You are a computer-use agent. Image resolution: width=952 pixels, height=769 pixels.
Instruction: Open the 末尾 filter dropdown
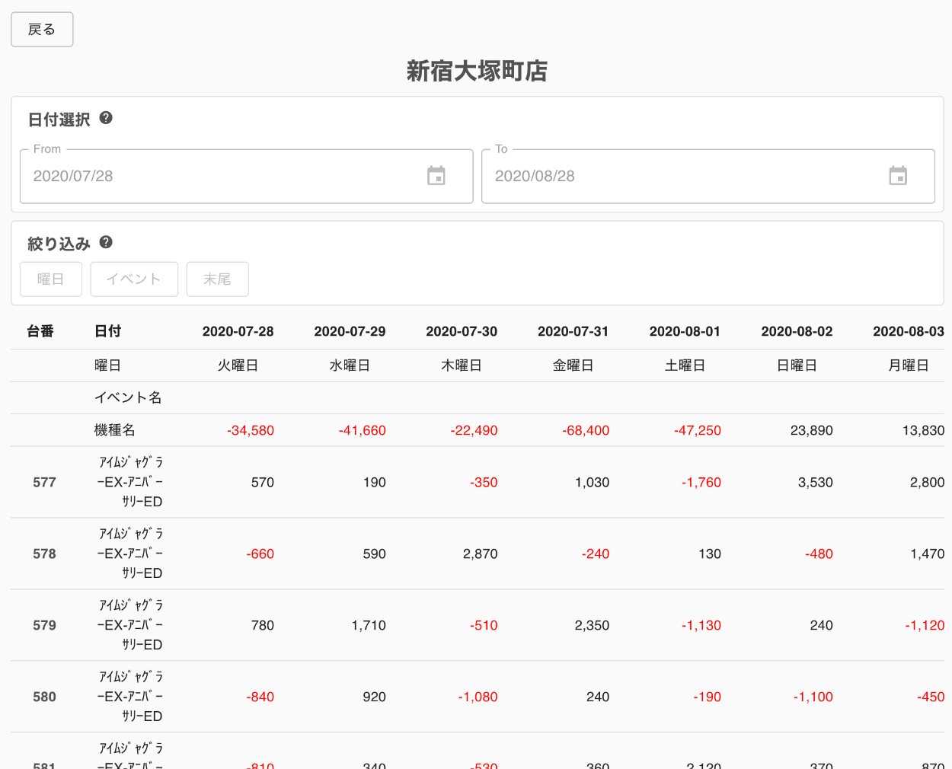[218, 279]
